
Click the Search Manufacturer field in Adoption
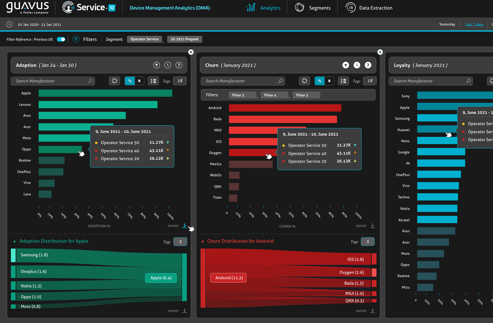pyautogui.click(x=50, y=81)
